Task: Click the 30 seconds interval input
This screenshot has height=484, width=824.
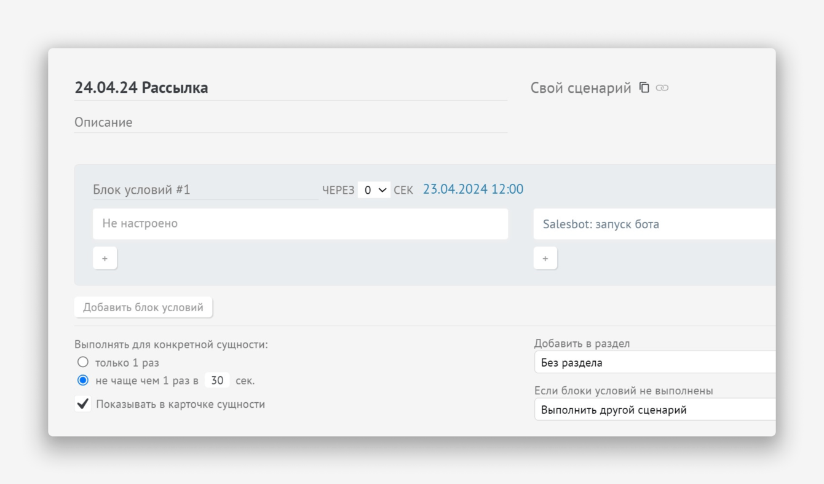Action: click(217, 381)
